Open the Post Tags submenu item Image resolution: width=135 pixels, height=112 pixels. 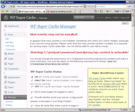(x=10, y=46)
